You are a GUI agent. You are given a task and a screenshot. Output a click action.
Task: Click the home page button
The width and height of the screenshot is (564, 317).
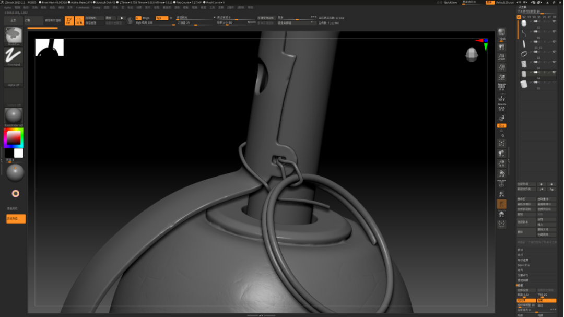click(x=13, y=20)
